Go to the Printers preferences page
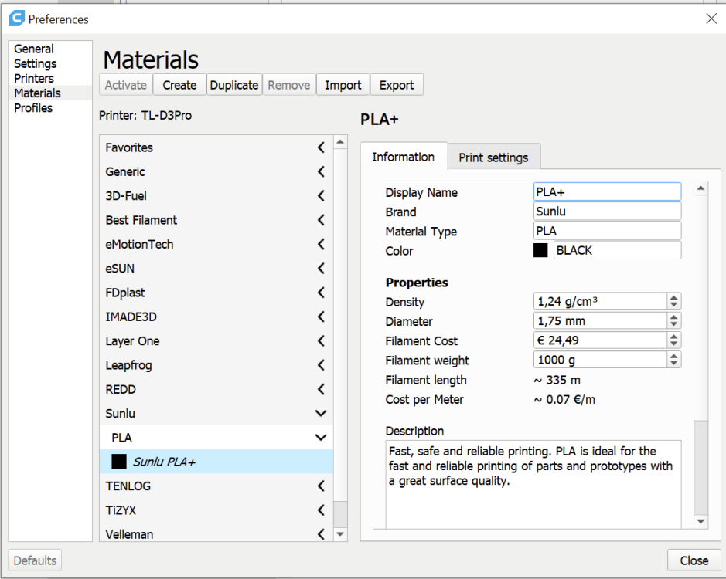This screenshot has width=726, height=579. click(34, 79)
